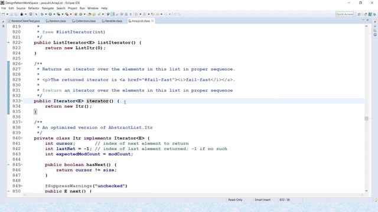Screen dimensions: 378x212
Task: Open the Window menu
Action: [93, 8]
